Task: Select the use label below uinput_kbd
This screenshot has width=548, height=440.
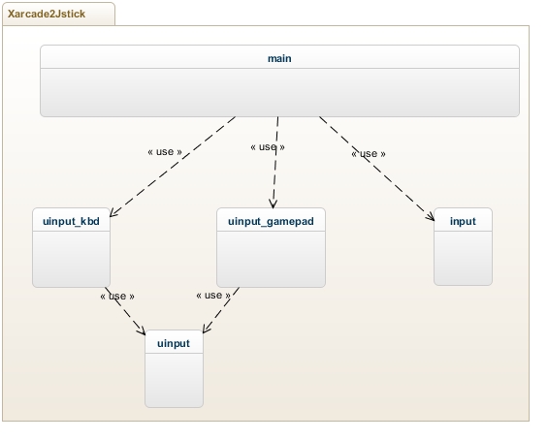Action: point(117,297)
